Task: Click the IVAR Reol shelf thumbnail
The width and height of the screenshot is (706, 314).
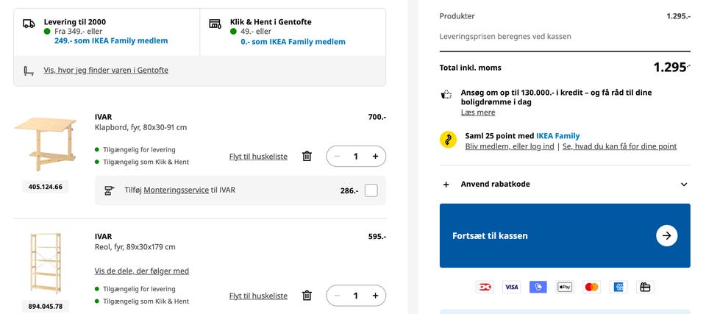Action: pos(45,264)
